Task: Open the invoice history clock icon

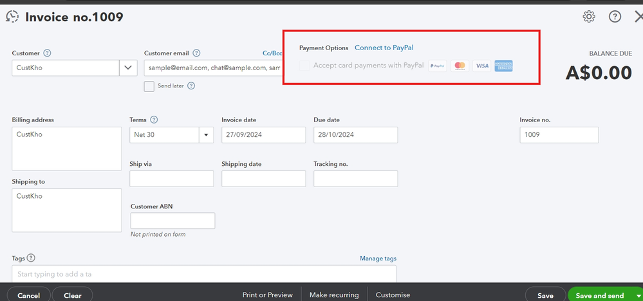Action: (x=12, y=17)
